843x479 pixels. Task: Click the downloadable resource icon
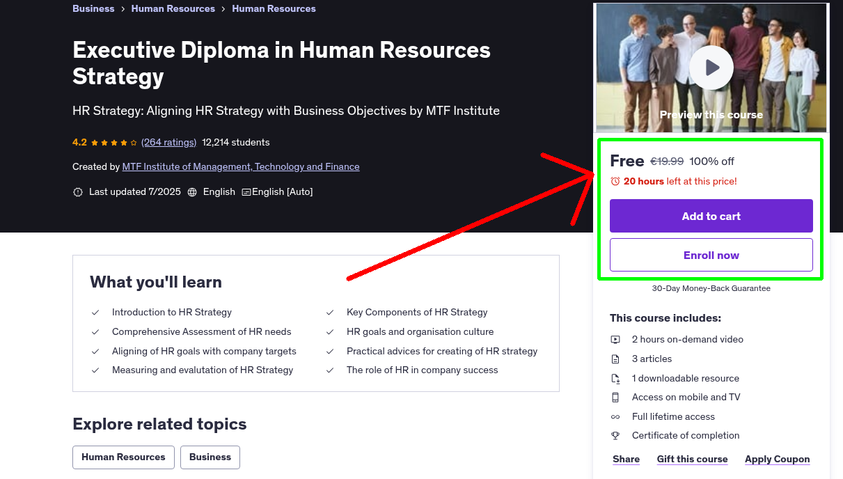(615, 379)
